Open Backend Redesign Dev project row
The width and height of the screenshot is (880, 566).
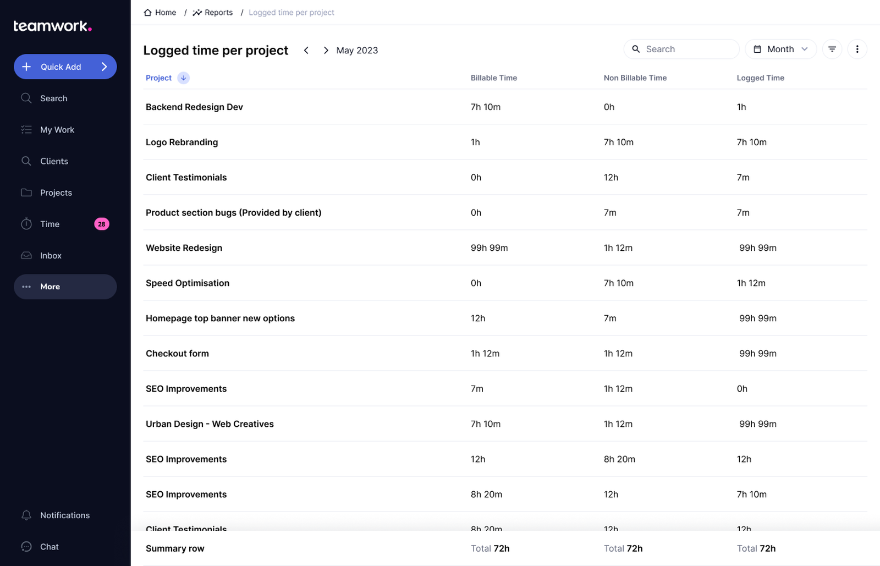click(x=505, y=107)
